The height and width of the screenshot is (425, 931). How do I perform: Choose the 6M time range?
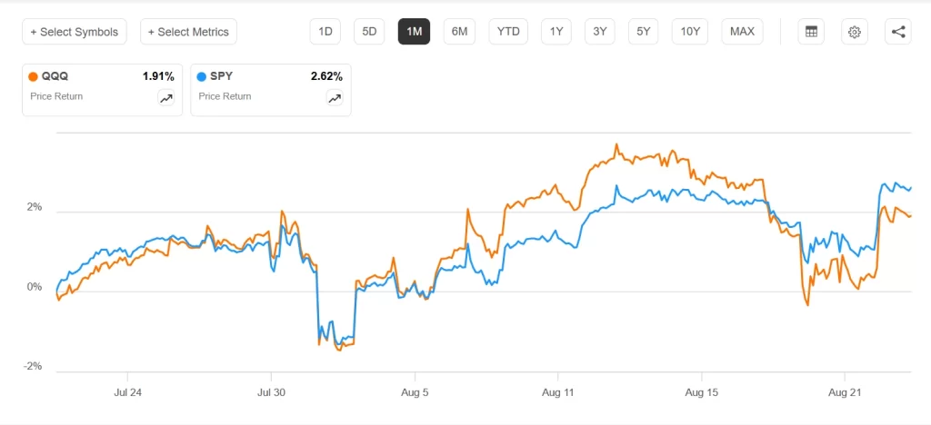pyautogui.click(x=459, y=32)
